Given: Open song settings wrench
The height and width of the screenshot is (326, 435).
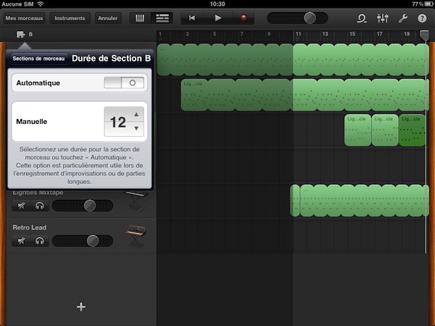Looking at the screenshot, I should point(403,18).
